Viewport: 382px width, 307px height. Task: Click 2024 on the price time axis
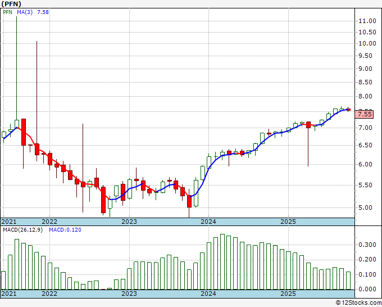[208, 222]
